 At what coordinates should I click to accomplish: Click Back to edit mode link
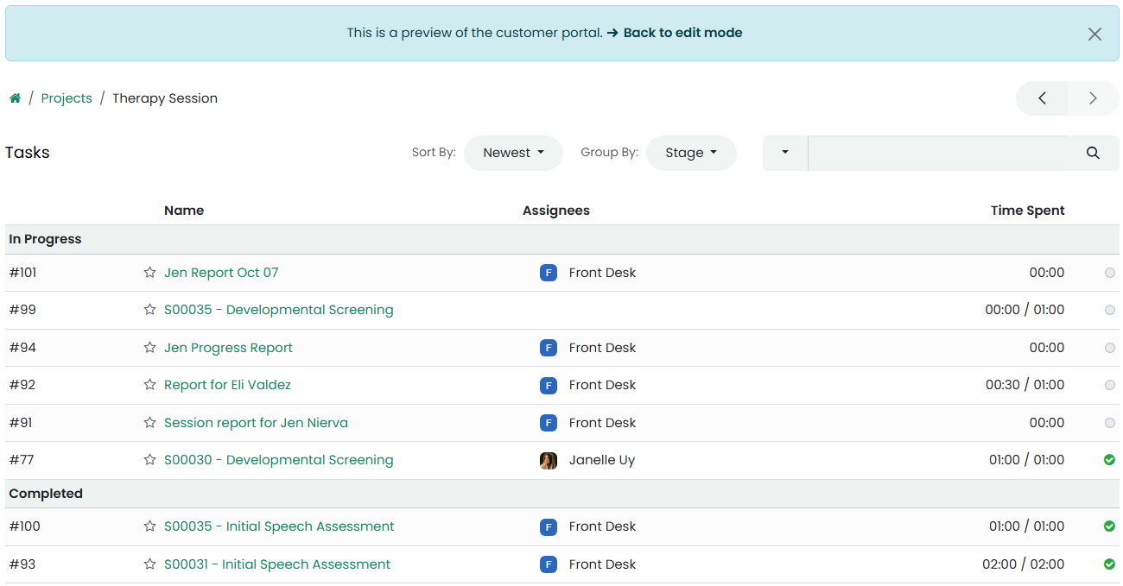click(x=682, y=33)
